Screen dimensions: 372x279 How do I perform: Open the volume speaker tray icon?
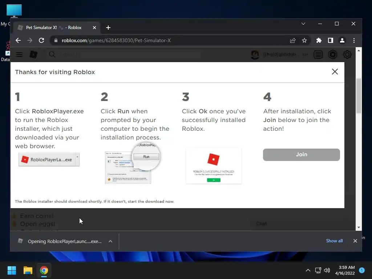327,270
